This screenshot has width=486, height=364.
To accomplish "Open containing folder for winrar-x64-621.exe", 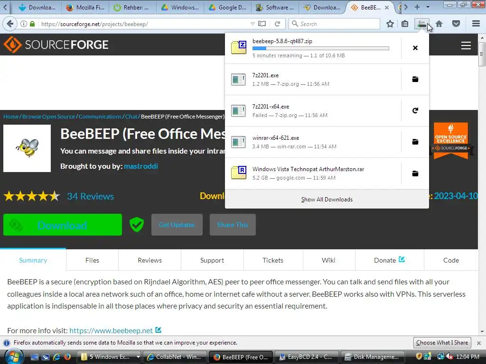I will coord(415,142).
